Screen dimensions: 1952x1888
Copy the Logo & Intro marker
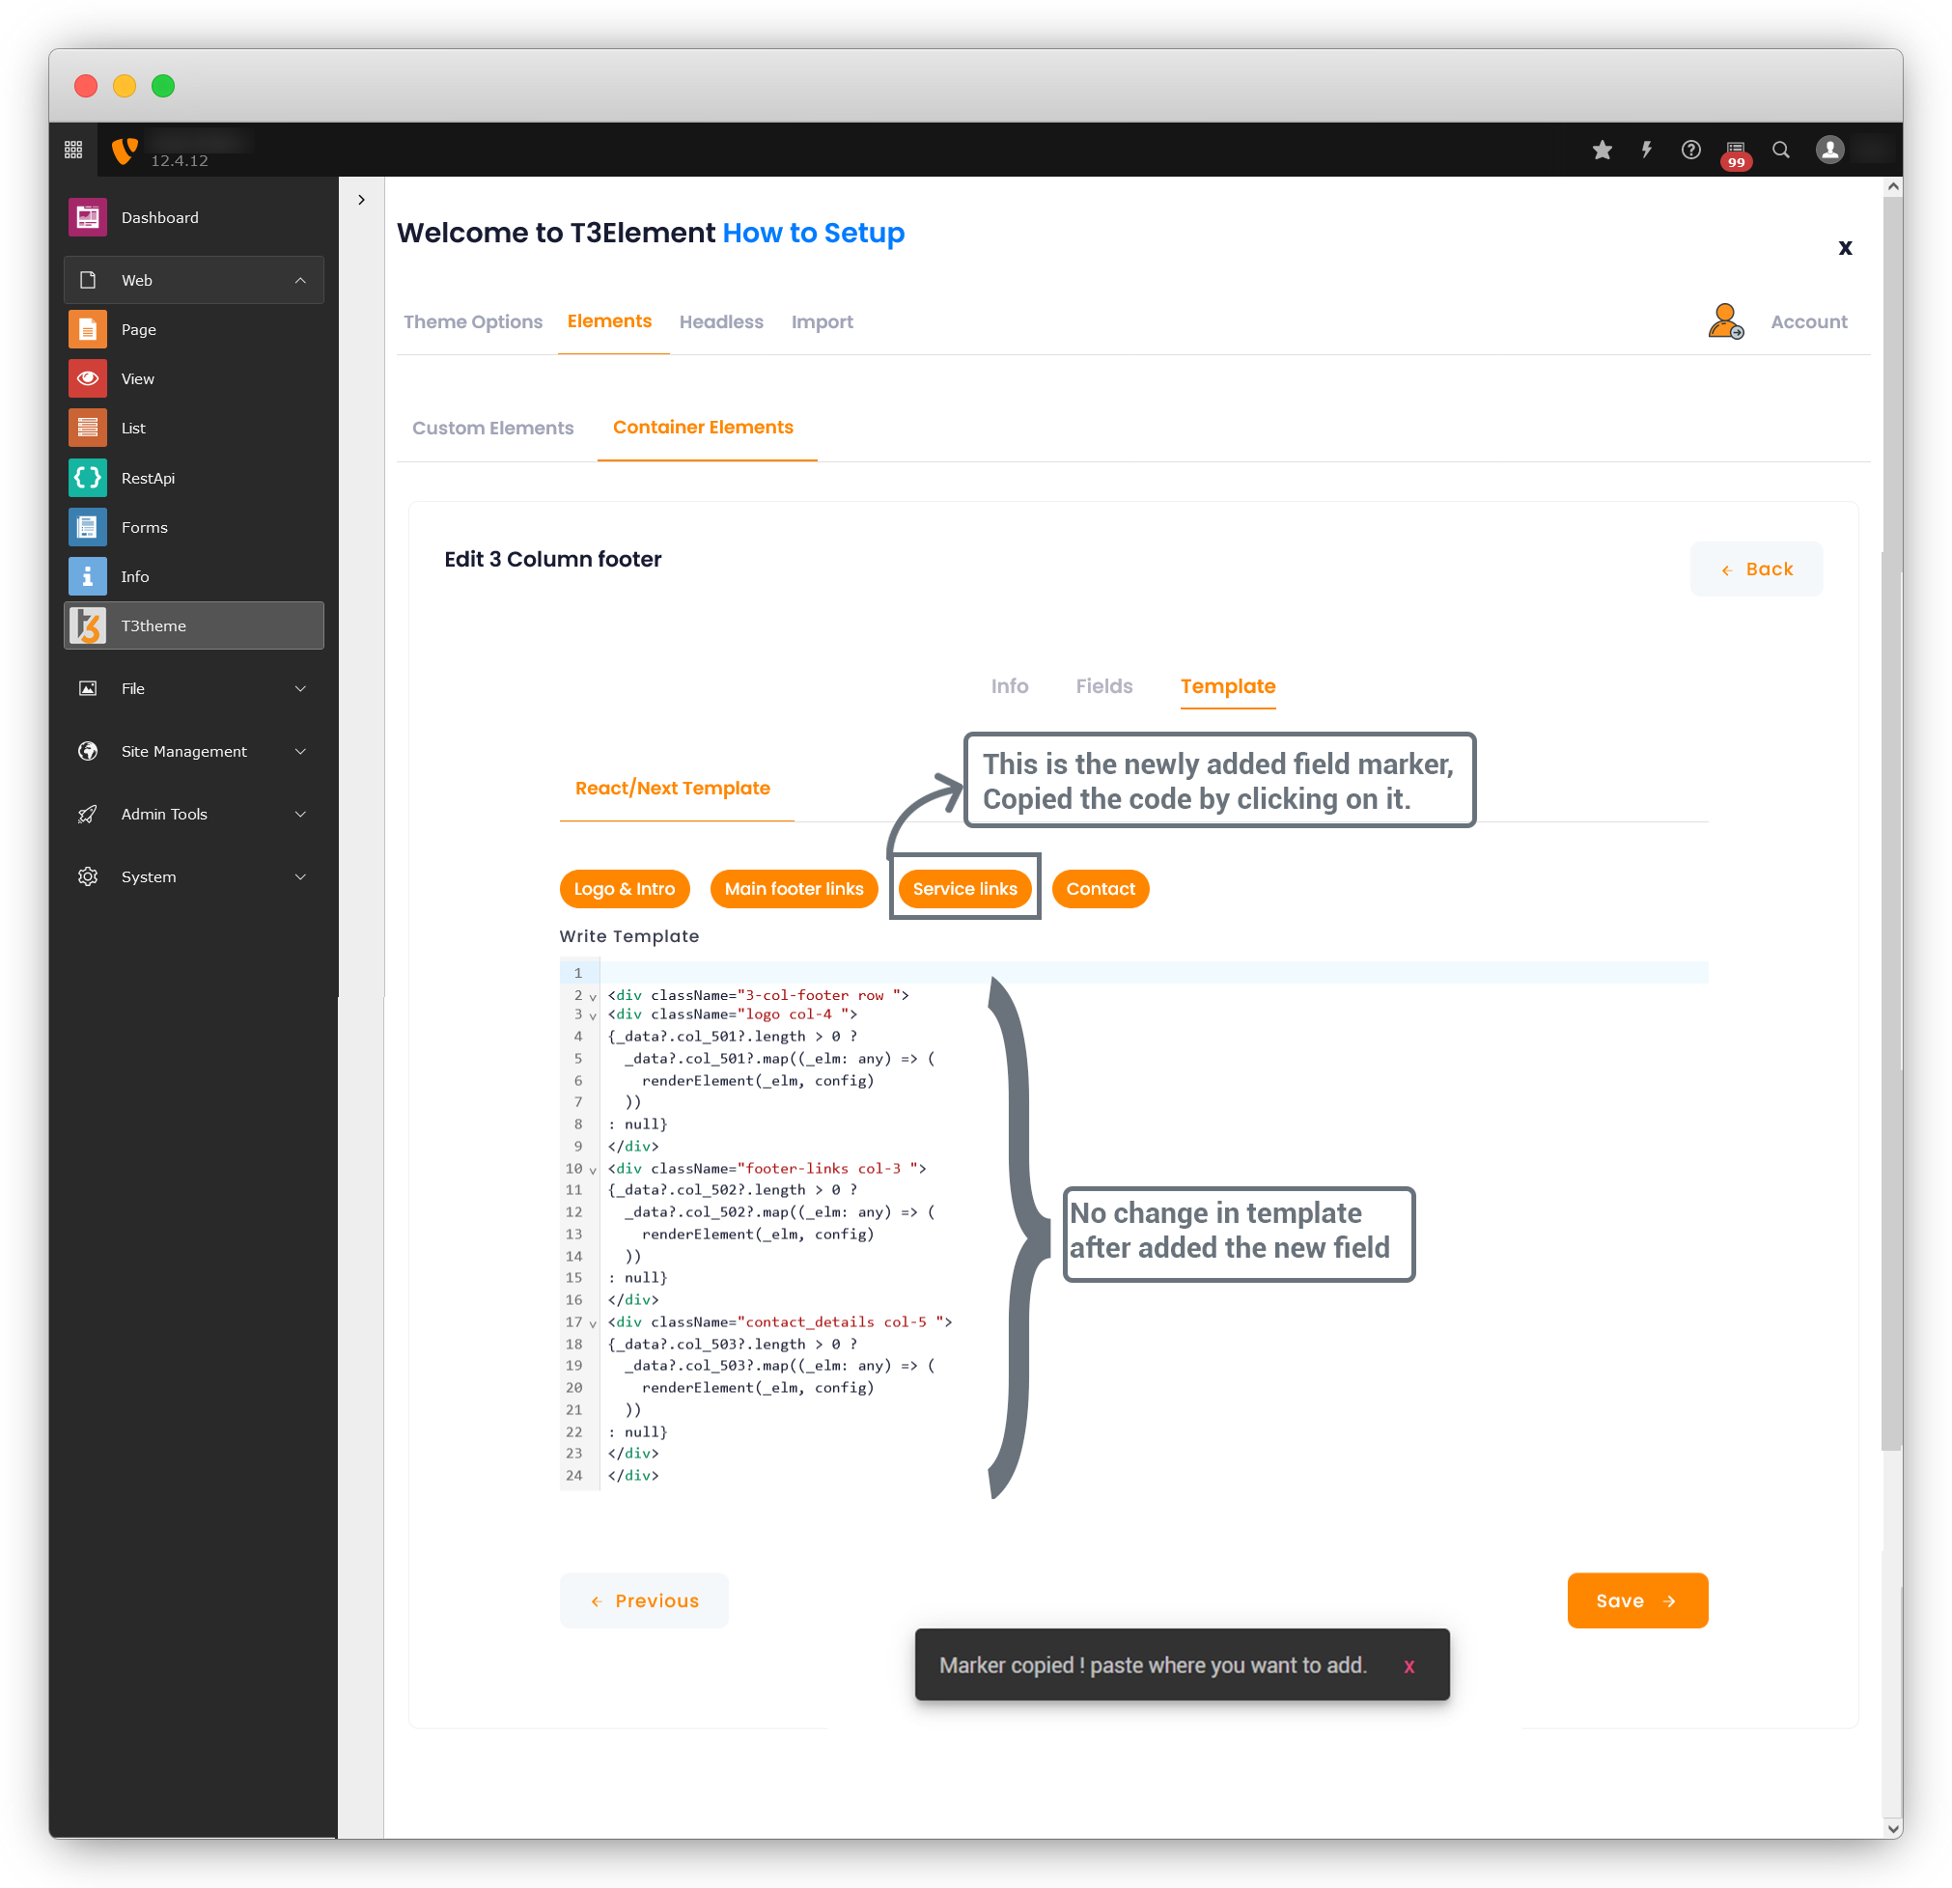tap(625, 888)
